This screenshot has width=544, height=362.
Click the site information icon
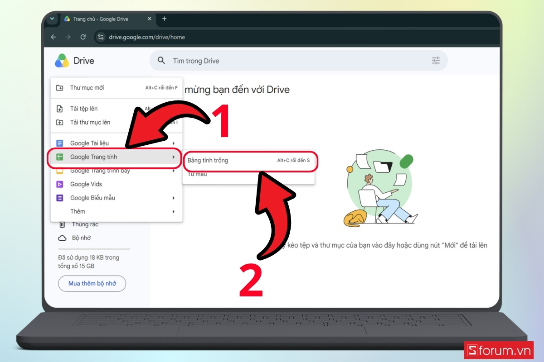point(101,37)
